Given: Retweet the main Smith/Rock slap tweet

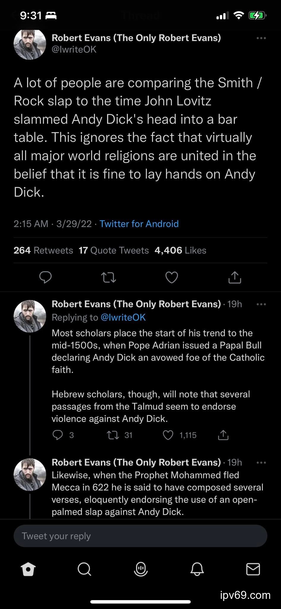Looking at the screenshot, I should tap(108, 277).
